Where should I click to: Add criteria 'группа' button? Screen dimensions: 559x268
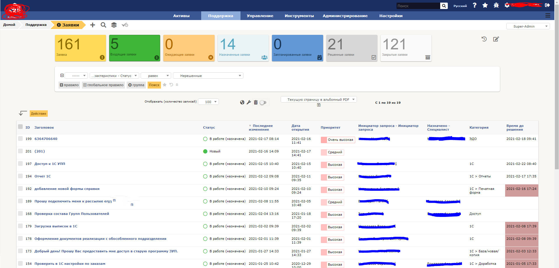pos(136,85)
